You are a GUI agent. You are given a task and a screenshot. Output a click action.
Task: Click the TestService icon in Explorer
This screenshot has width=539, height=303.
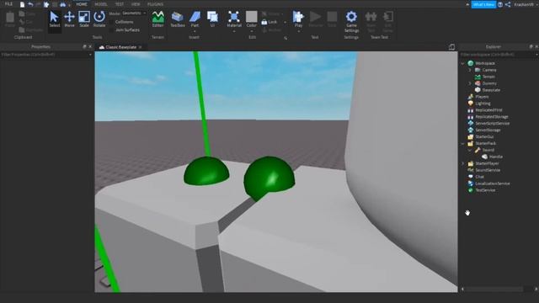[x=471, y=190]
